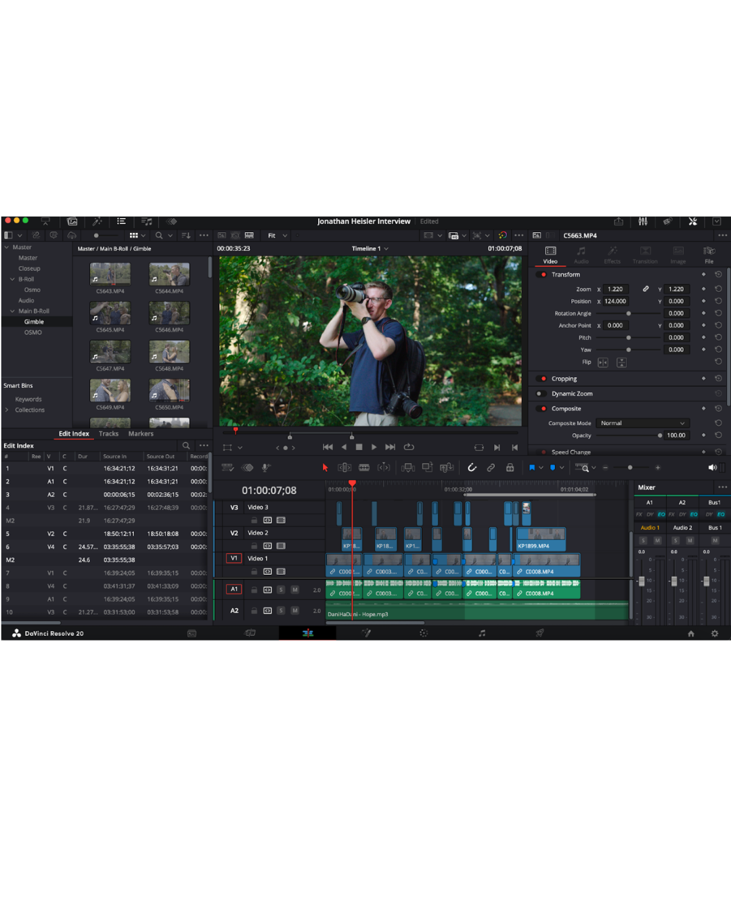
Task: Open Smart Bins Keywords in the sidebar
Action: [27, 399]
